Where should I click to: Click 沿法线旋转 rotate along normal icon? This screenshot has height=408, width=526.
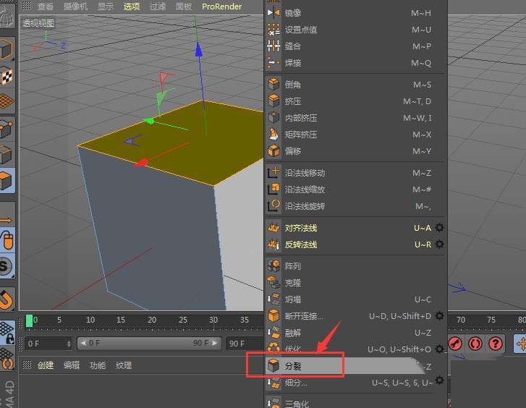point(273,206)
